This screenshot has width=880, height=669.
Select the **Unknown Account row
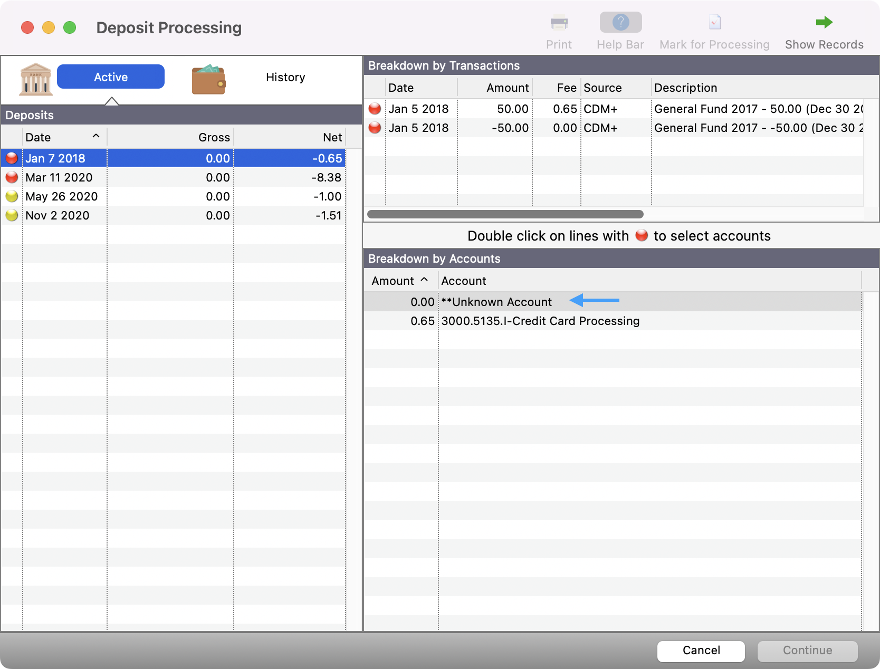pos(496,302)
